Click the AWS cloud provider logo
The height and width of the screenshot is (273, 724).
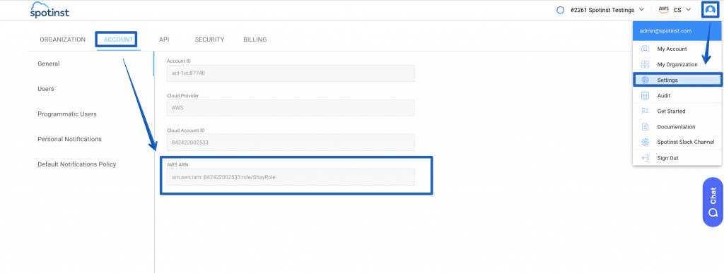(x=664, y=9)
